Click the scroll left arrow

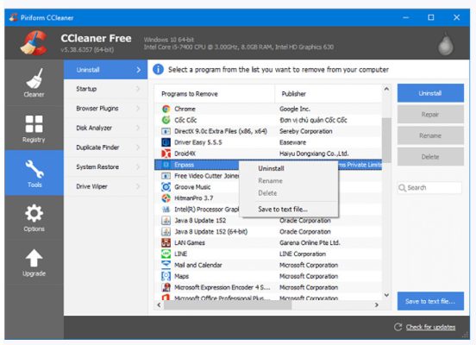(159, 305)
